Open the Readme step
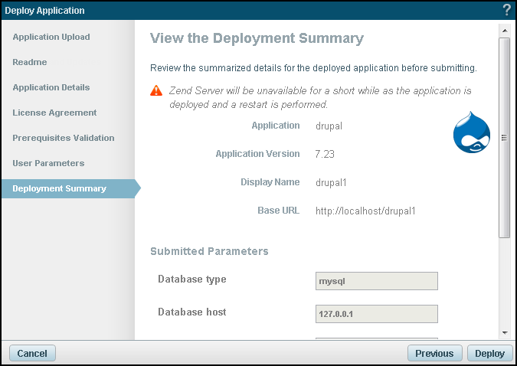Viewport: 517px width, 366px height. pyautogui.click(x=30, y=62)
